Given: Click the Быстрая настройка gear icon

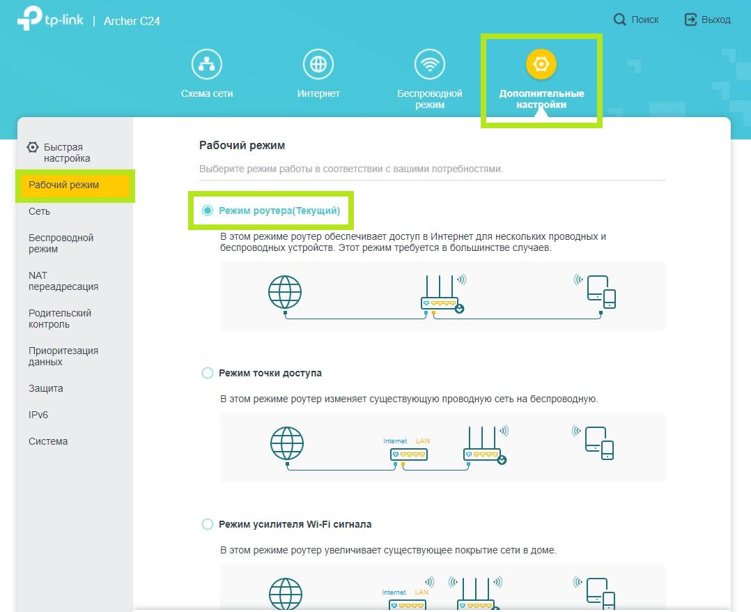Looking at the screenshot, I should click(33, 148).
